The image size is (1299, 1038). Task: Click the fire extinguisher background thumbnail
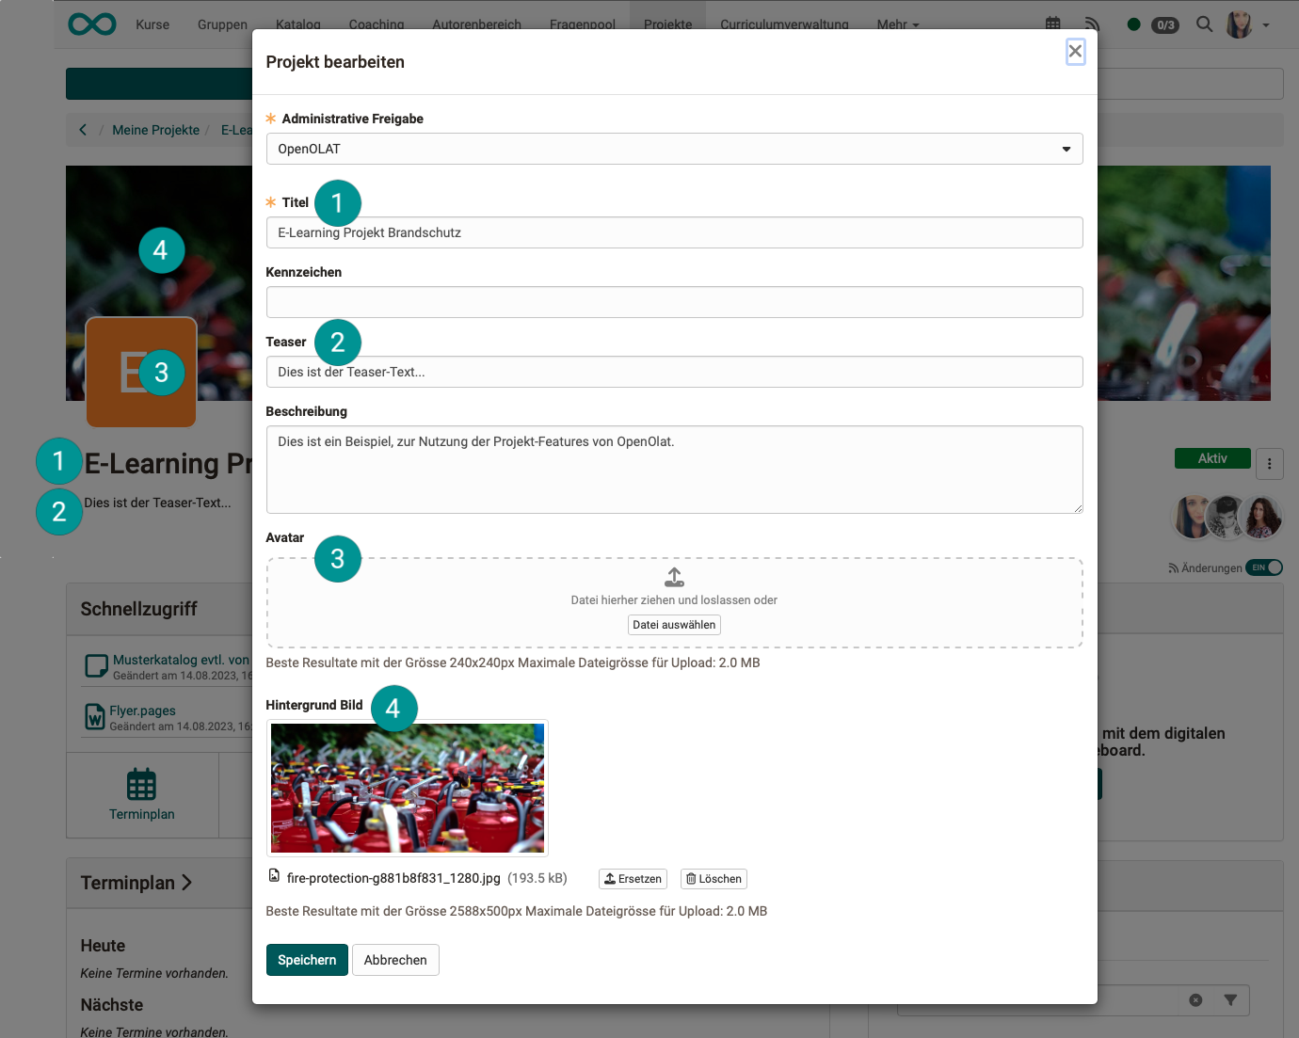407,788
